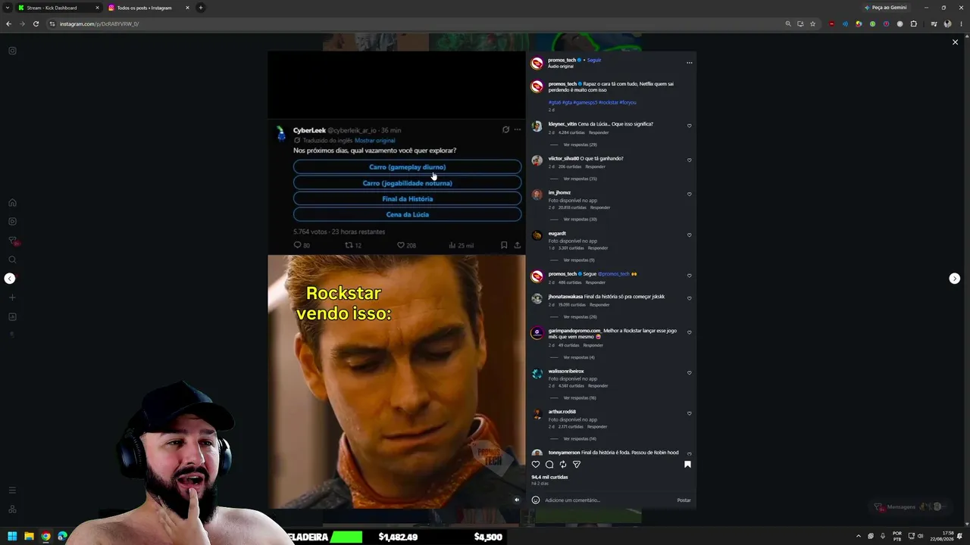Show original text via Mostrar original
Screen dimensions: 970x545
(374, 141)
